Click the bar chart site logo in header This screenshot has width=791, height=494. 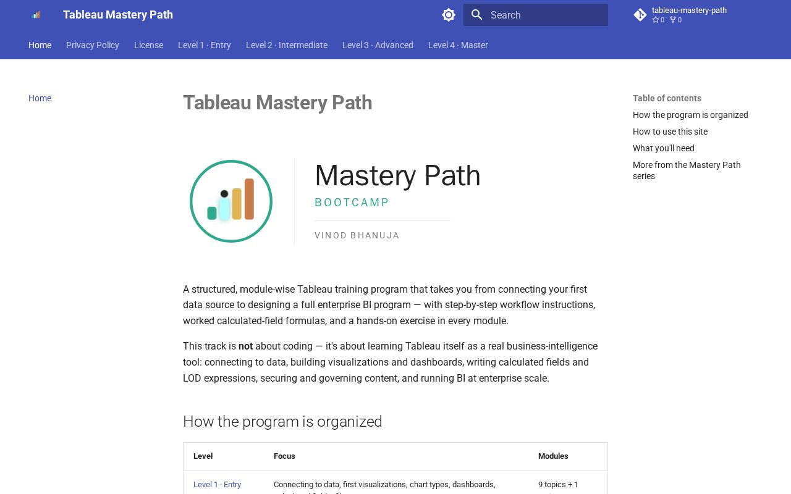click(x=36, y=15)
